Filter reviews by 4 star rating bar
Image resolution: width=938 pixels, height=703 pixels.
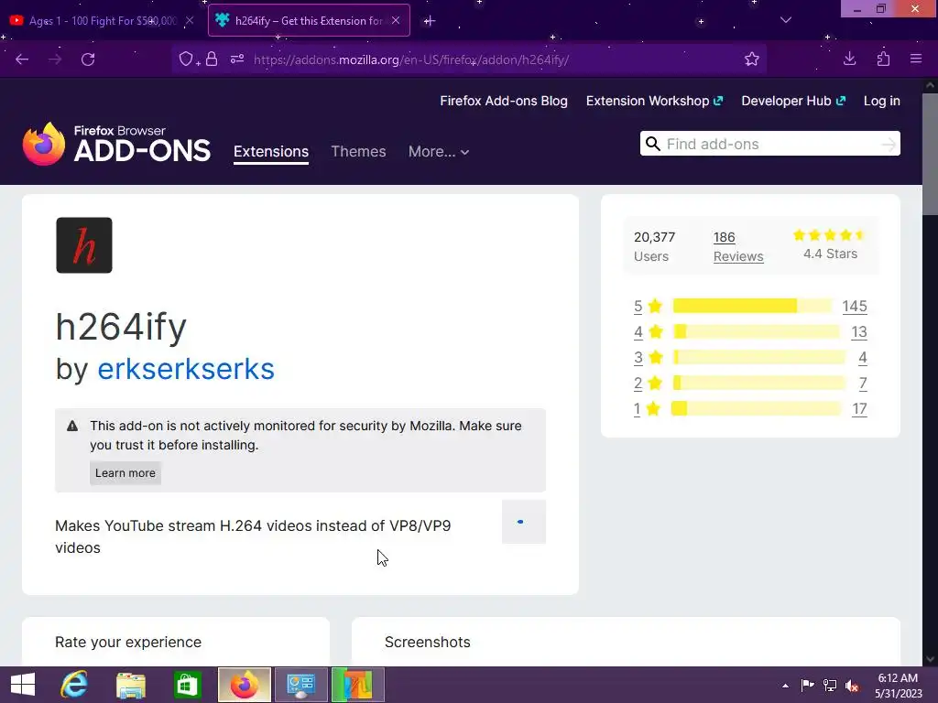coord(756,331)
